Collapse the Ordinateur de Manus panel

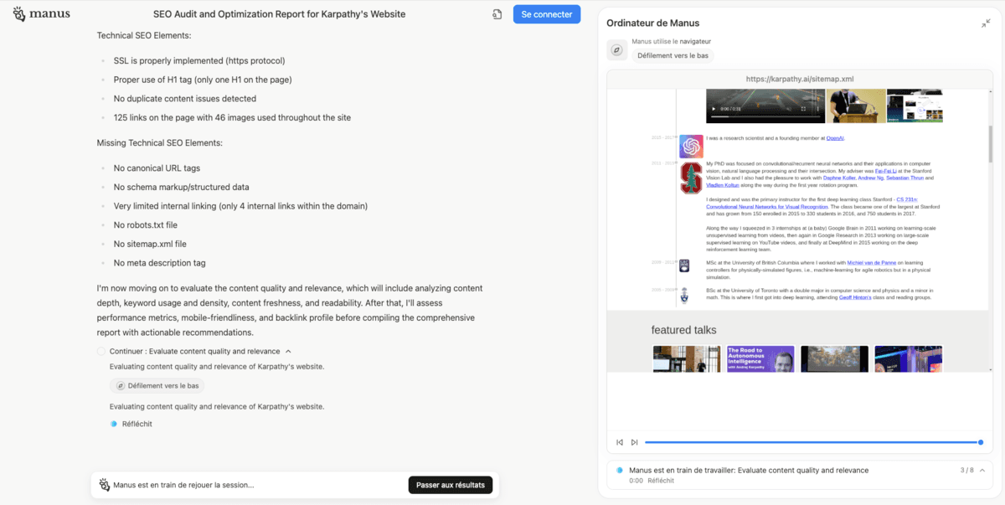point(986,23)
